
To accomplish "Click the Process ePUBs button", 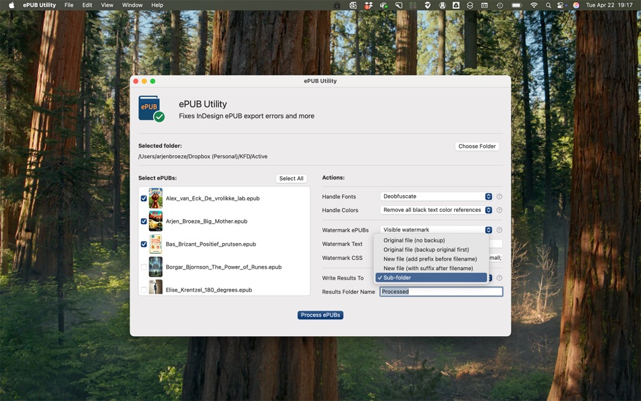I will 320,315.
